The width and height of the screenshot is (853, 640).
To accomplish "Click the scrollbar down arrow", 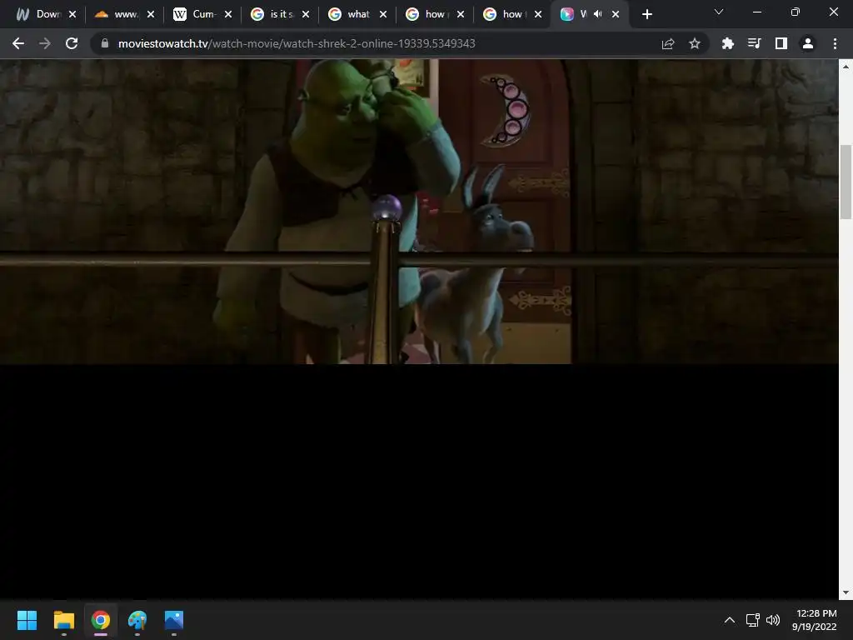I will point(846,592).
